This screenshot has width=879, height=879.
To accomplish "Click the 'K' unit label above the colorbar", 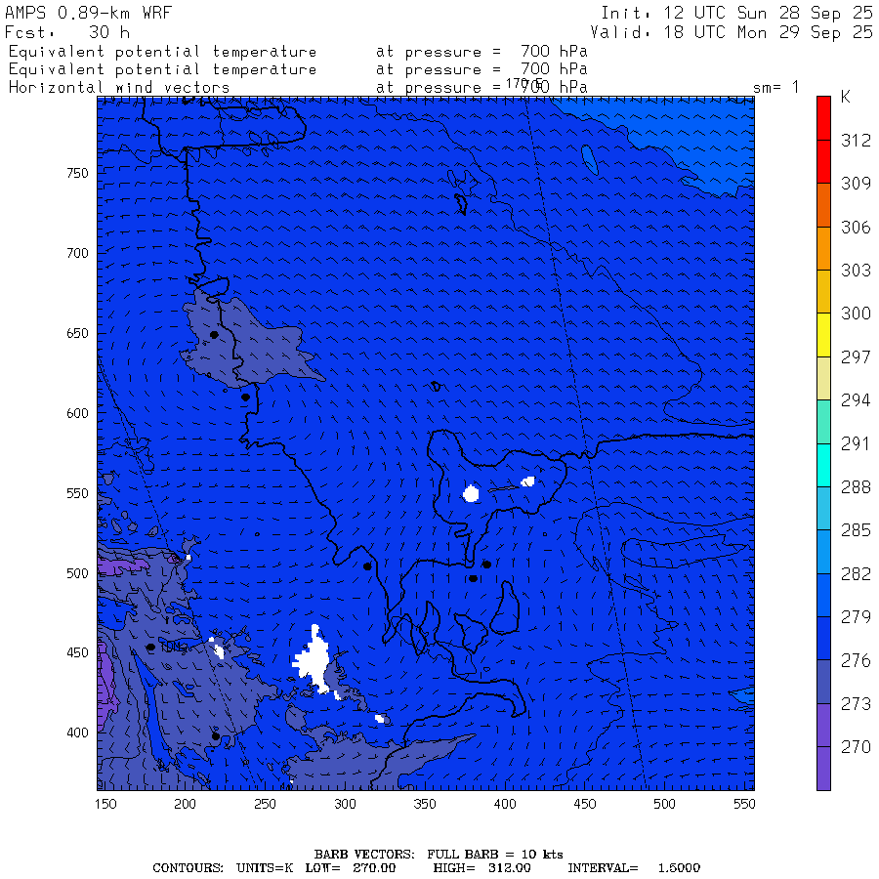I will point(846,97).
